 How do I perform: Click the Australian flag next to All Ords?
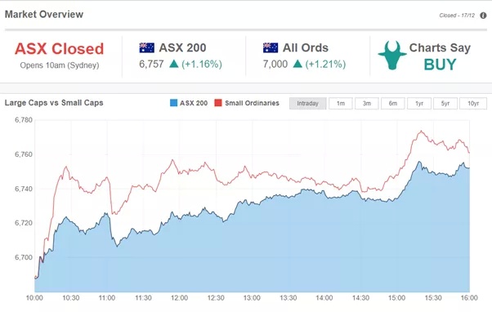(x=271, y=47)
